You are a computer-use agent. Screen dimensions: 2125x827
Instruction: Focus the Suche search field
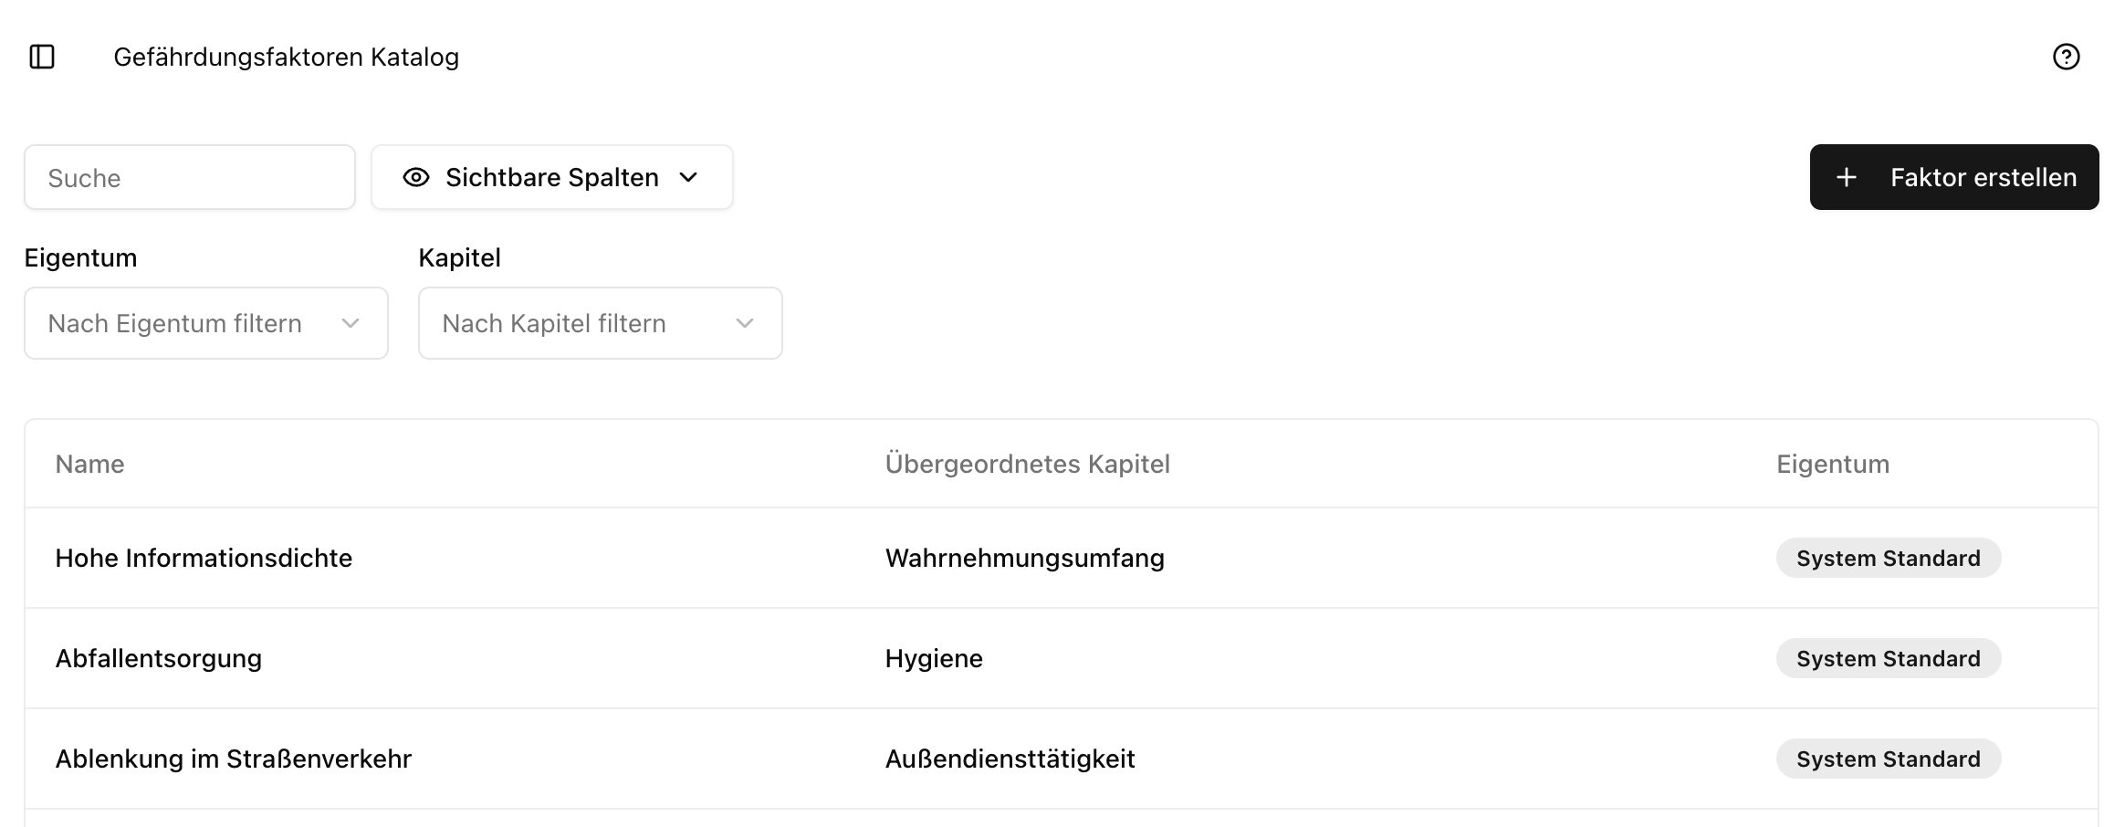pyautogui.click(x=189, y=177)
